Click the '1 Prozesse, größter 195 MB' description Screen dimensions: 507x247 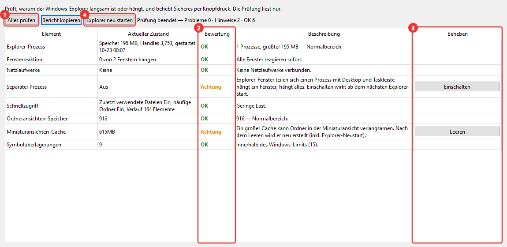click(289, 47)
